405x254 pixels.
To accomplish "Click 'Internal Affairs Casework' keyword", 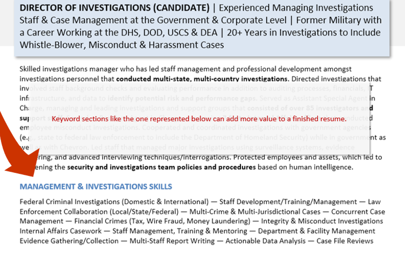I will (x=60, y=231).
